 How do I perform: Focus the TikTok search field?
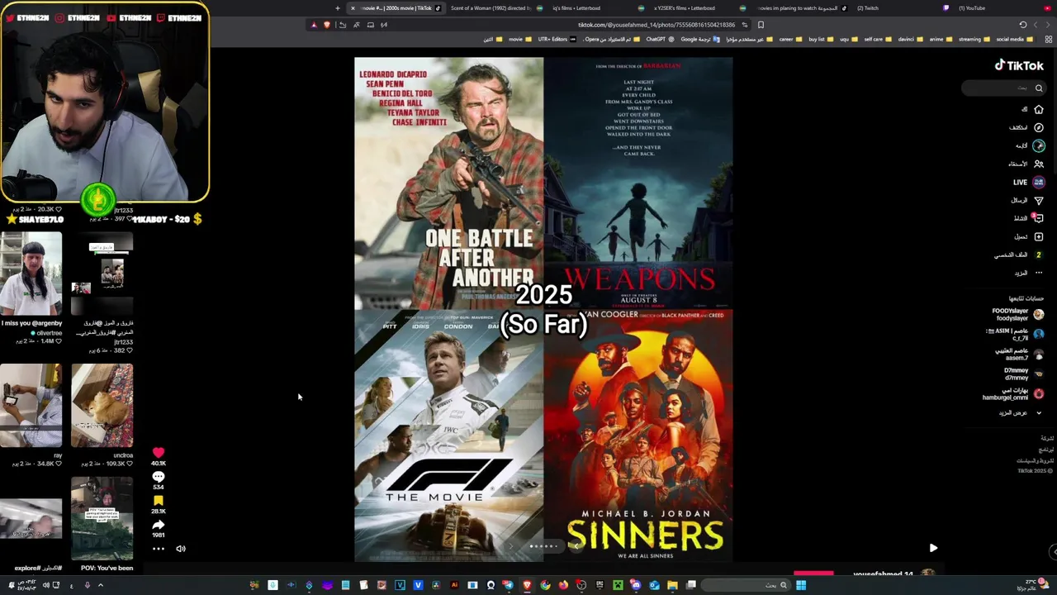1003,88
